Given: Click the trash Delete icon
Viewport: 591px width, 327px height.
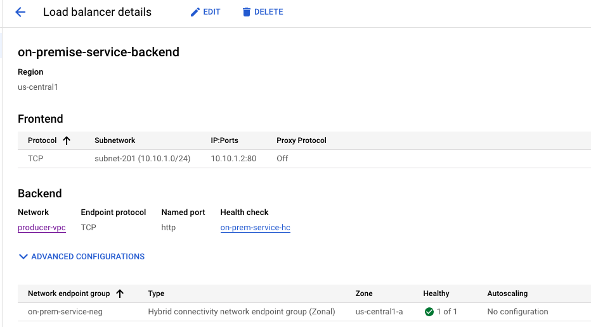Looking at the screenshot, I should (247, 12).
